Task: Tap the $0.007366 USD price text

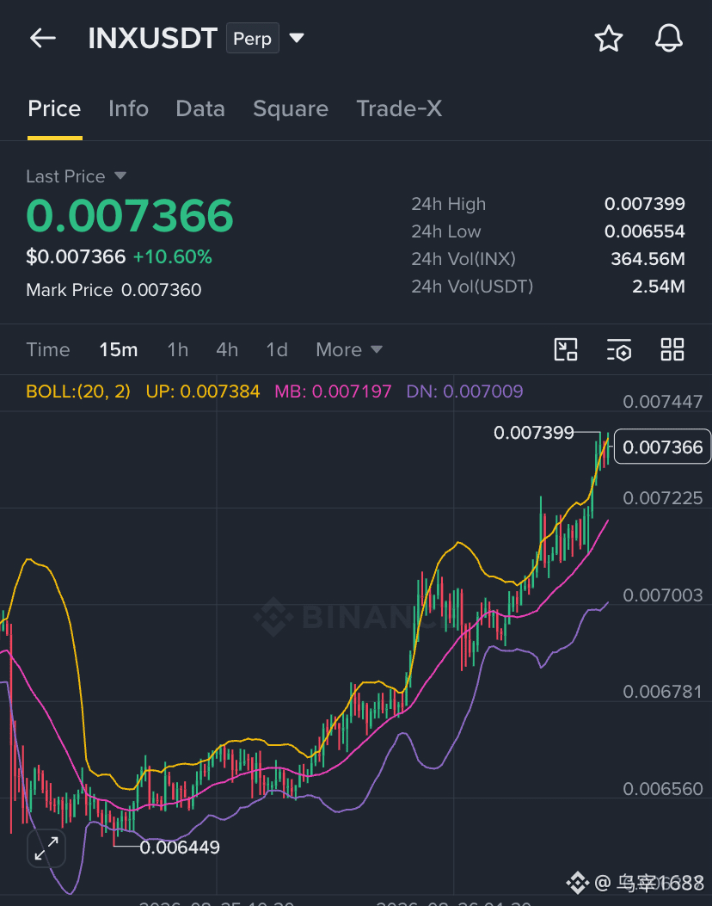Action: tap(76, 256)
